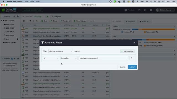Click Requests new folder icon
Screen dimensions: 177x99
point(18,59)
